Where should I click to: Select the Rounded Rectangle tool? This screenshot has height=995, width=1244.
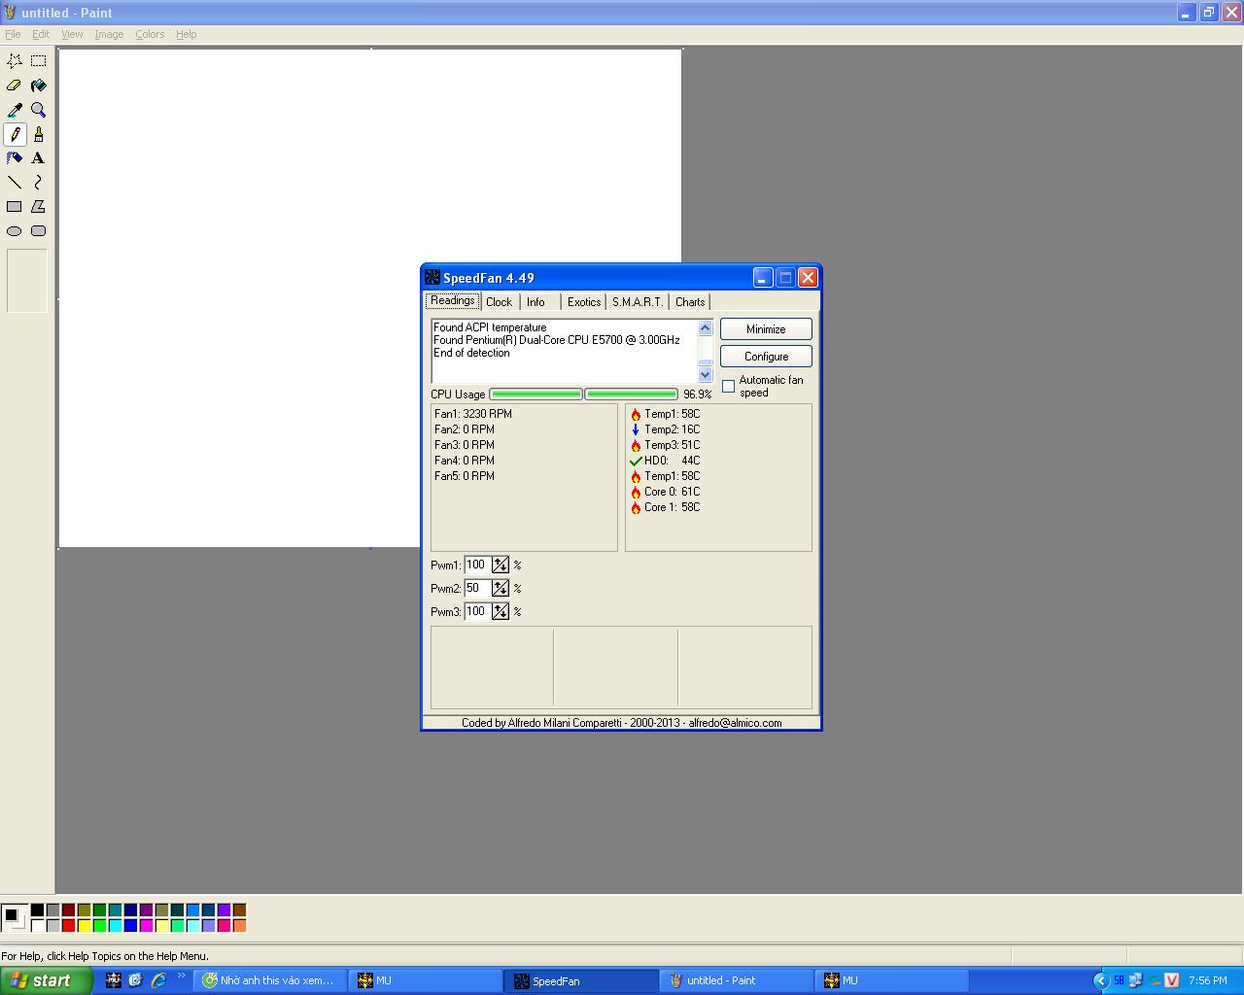click(39, 231)
